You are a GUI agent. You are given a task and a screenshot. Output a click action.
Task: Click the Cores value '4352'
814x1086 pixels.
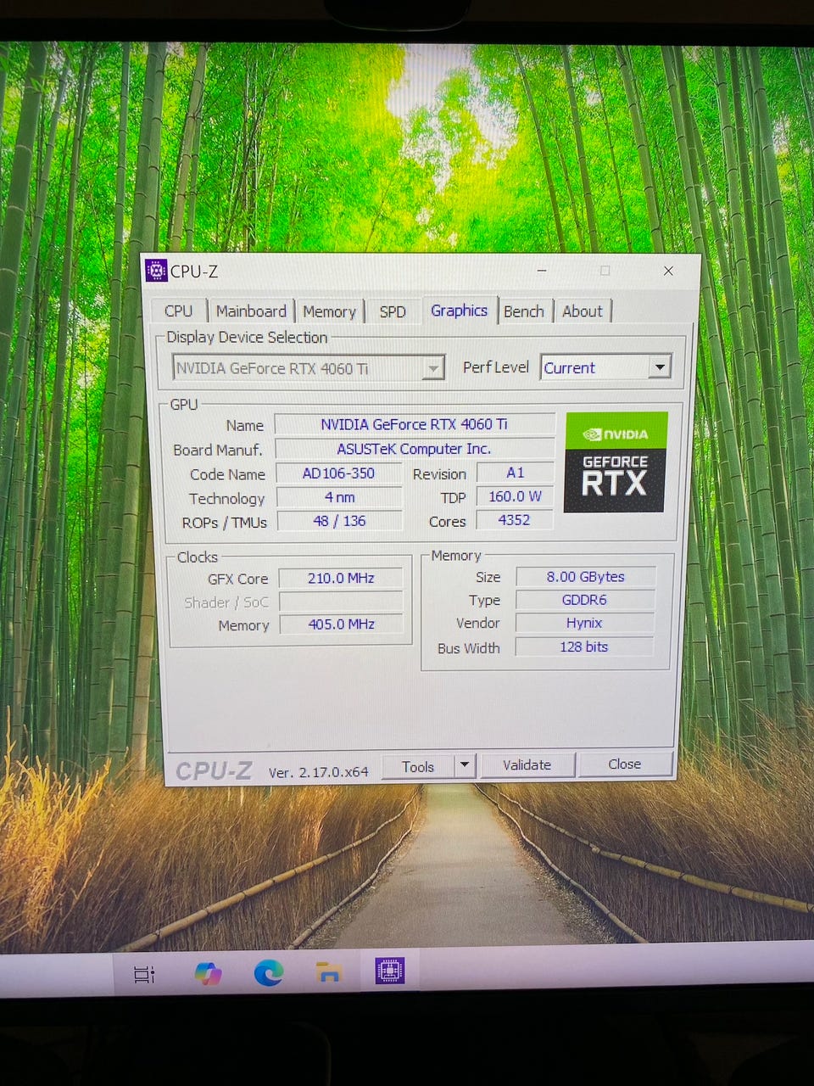(515, 520)
